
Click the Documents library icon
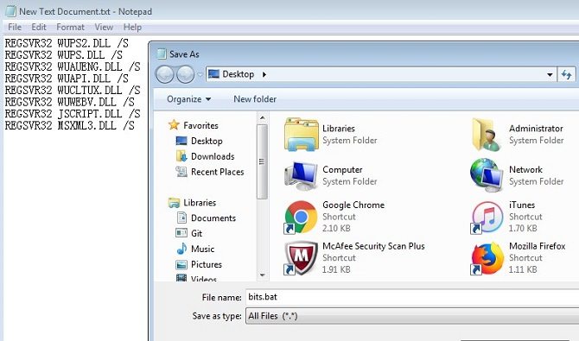coord(181,218)
